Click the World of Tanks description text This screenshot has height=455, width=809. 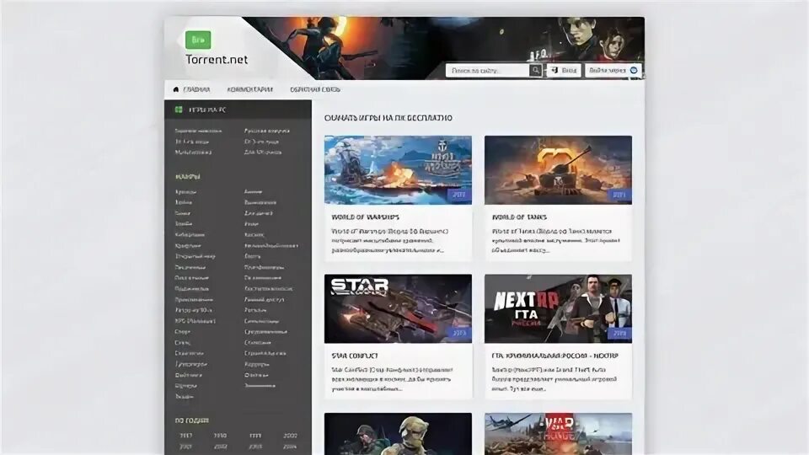(x=555, y=241)
